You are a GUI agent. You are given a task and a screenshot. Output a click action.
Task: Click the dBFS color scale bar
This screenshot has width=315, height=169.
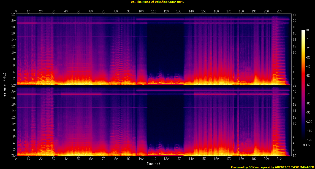click(303, 86)
